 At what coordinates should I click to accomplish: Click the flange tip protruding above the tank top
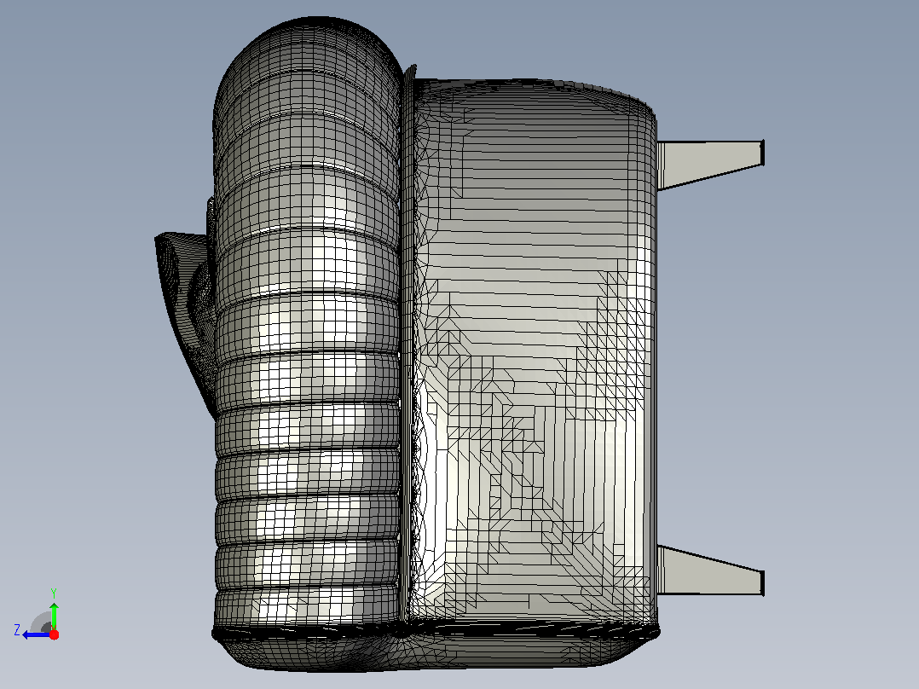coord(410,72)
